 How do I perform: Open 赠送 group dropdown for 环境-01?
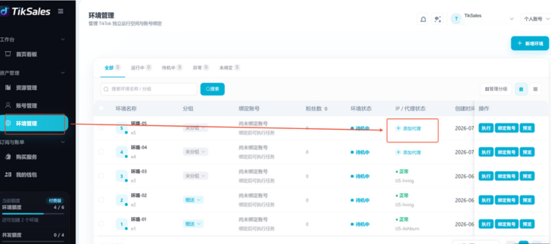click(193, 224)
